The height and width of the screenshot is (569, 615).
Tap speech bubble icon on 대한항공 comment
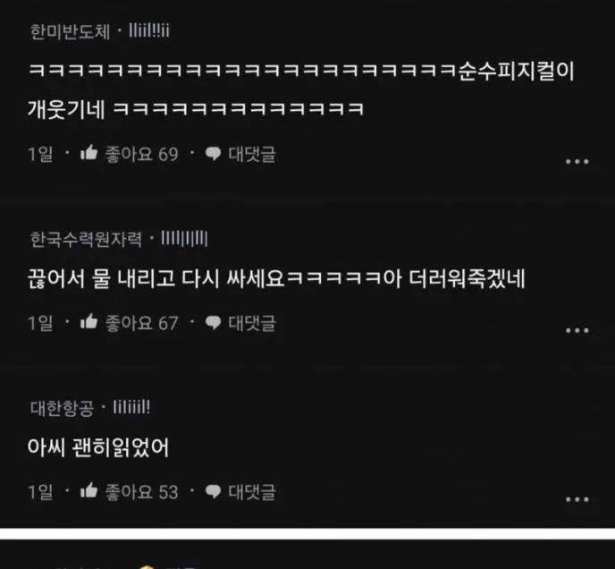(213, 492)
